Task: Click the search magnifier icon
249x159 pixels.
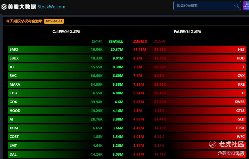Action: [x=236, y=6]
